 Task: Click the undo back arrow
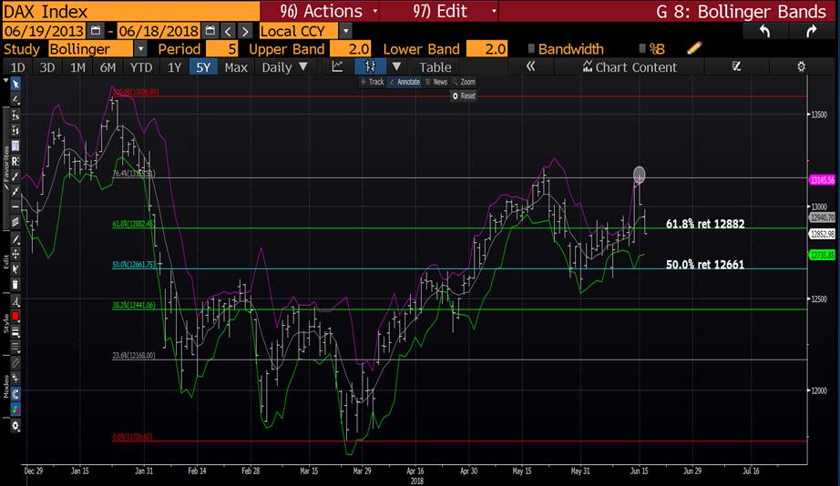coord(765,31)
